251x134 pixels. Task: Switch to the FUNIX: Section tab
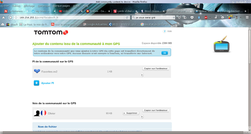[x=234, y=11]
